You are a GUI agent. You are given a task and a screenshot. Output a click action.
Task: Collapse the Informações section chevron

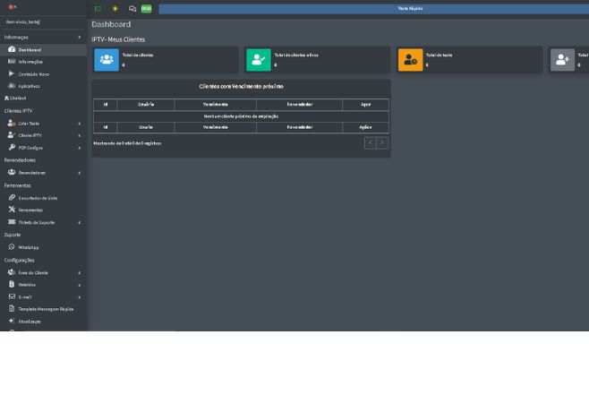click(x=79, y=38)
